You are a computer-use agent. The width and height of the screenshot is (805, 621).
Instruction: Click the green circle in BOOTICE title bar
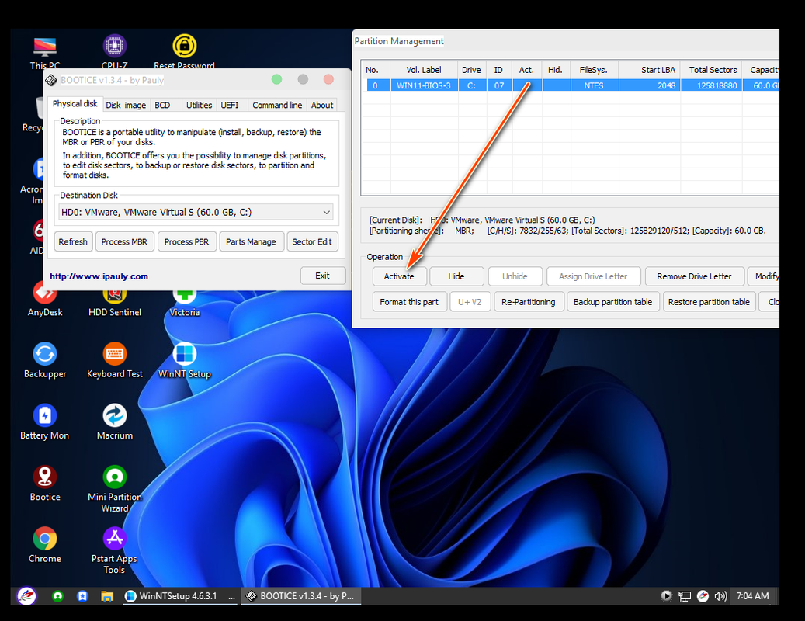tap(276, 79)
